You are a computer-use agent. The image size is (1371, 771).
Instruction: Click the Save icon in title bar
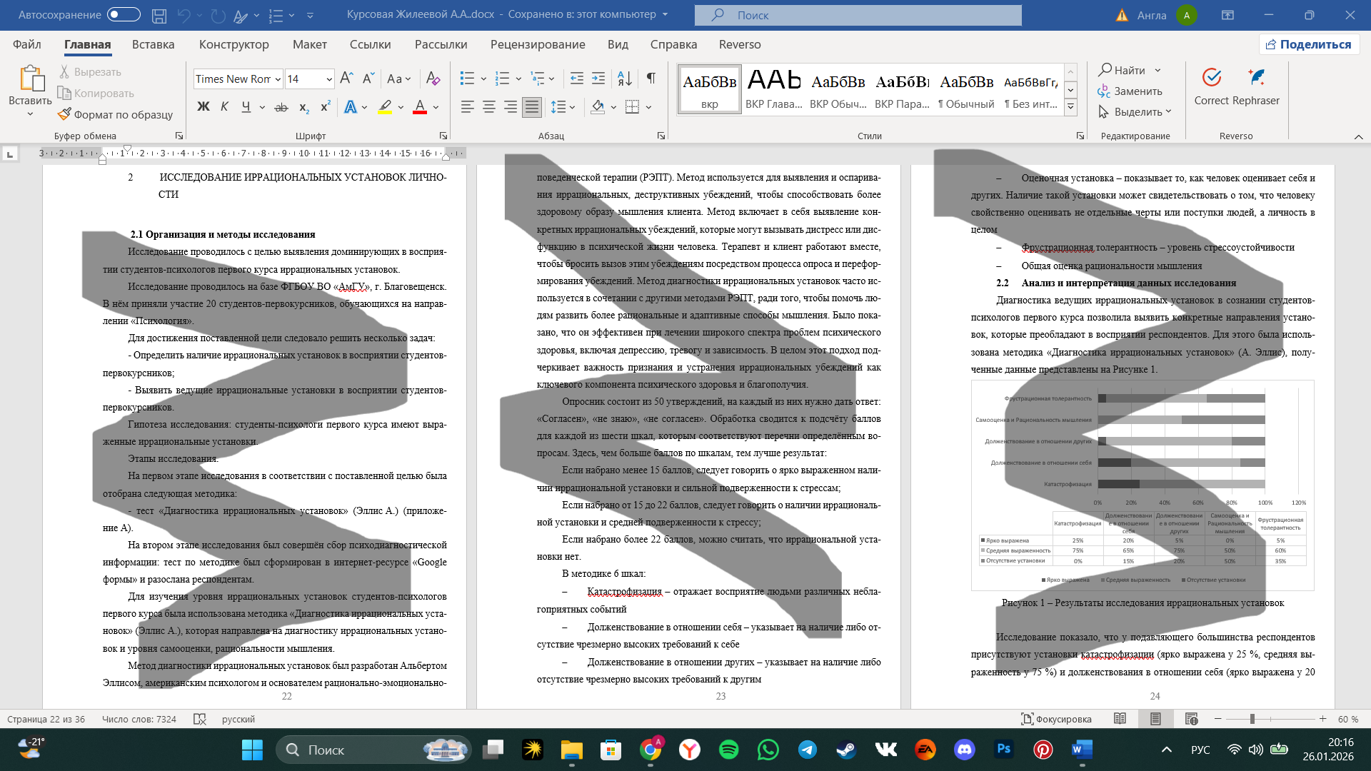click(159, 15)
